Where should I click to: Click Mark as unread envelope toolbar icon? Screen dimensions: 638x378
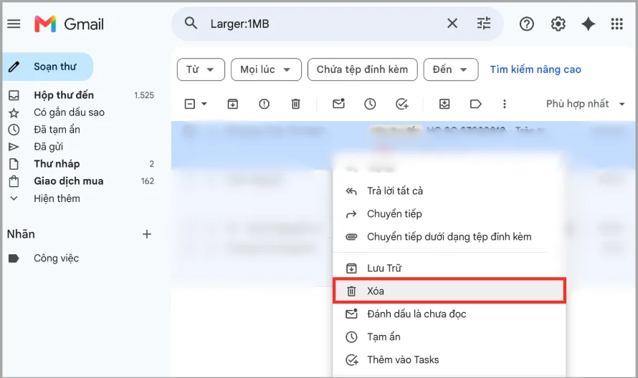point(338,104)
